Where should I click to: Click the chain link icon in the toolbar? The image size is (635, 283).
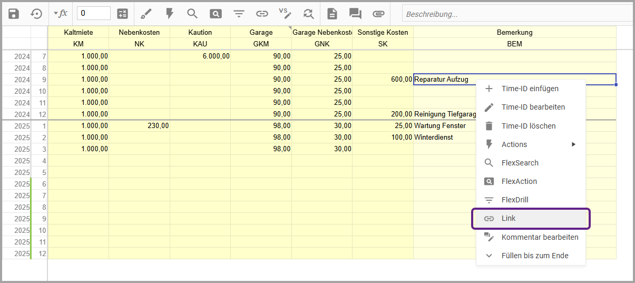(x=262, y=14)
